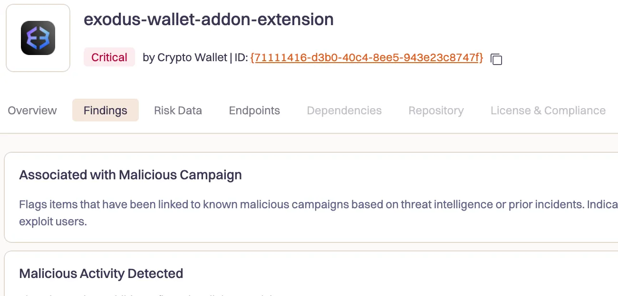
Task: Click the Crypto Wallet author name
Action: (184, 57)
